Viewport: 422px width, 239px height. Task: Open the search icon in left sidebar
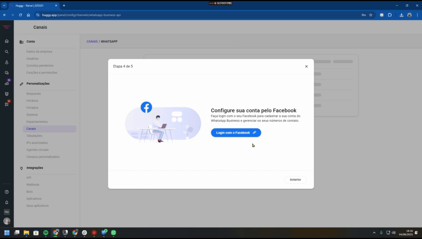(7, 52)
